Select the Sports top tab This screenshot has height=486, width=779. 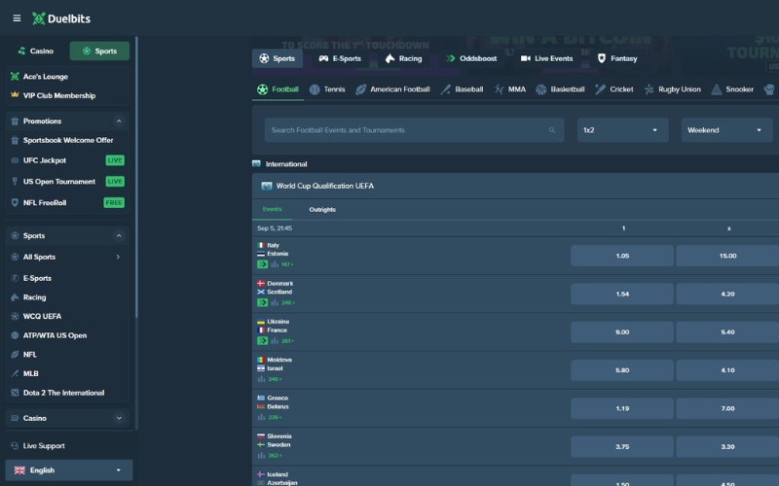pos(278,58)
